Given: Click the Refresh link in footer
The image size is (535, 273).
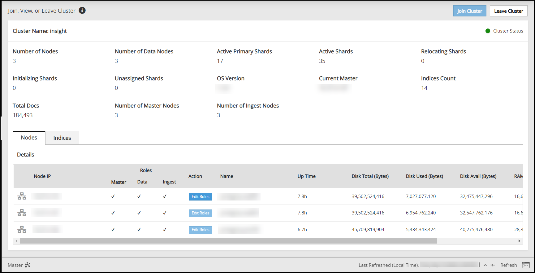Looking at the screenshot, I should click(508, 265).
